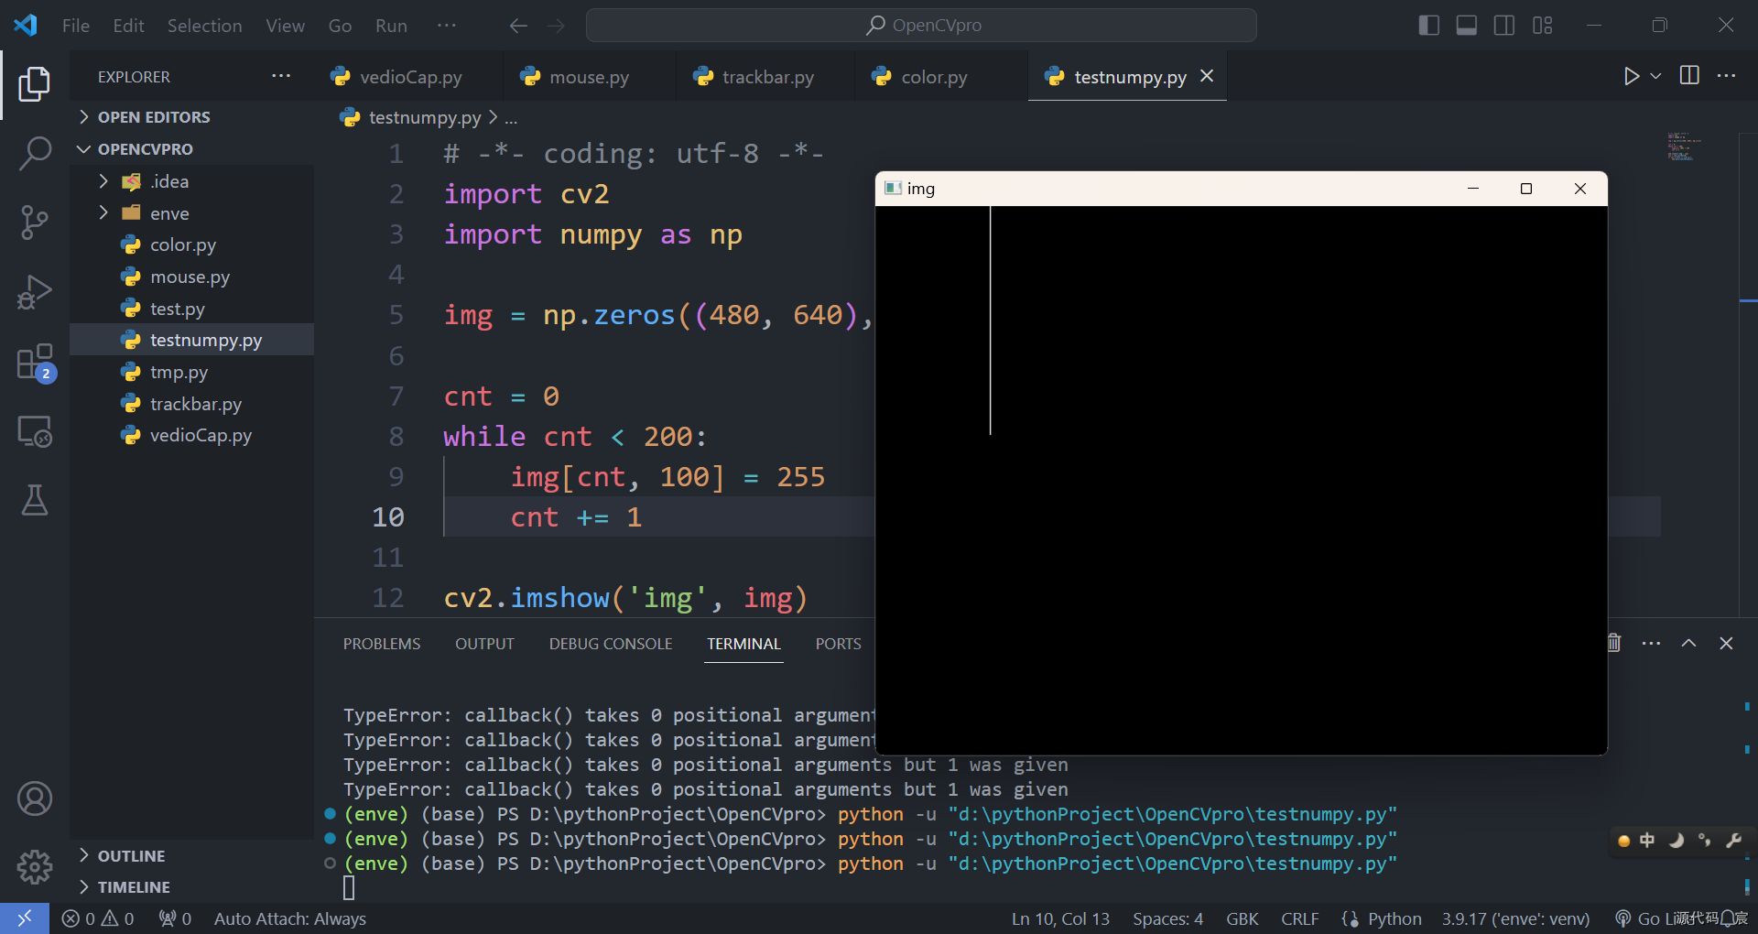
Task: Switch to color.py editor tab
Action: point(933,77)
